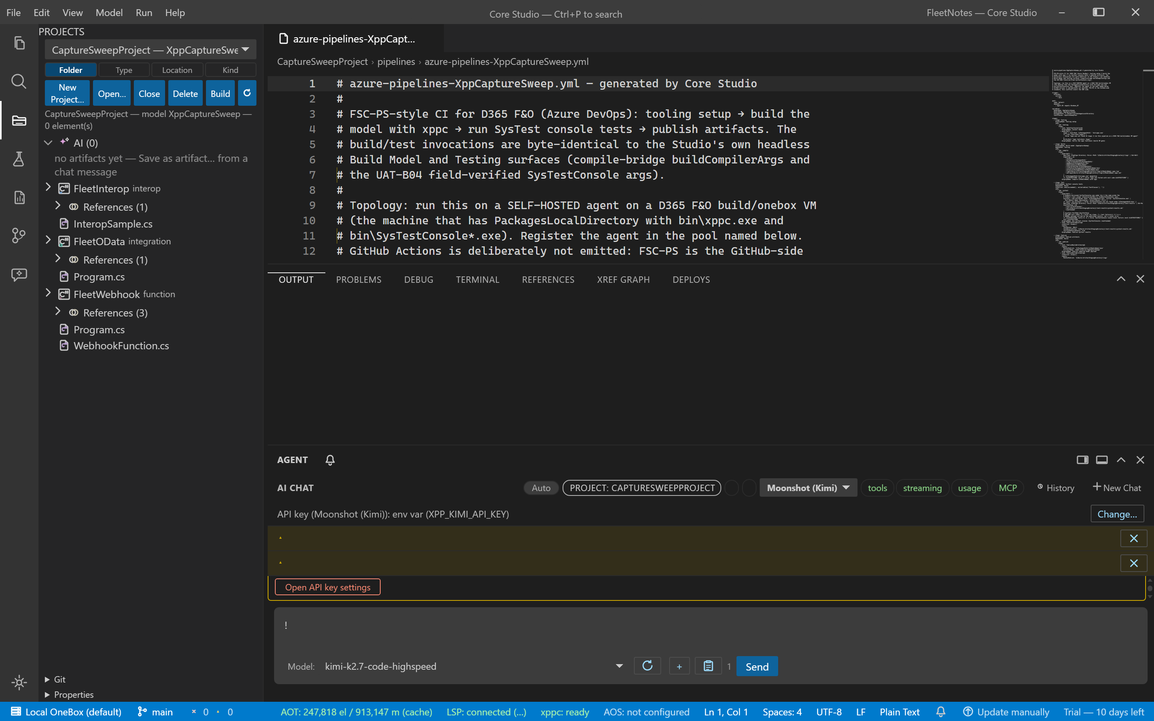
Task: Maximize the agent panel with chevron
Action: click(x=1121, y=460)
